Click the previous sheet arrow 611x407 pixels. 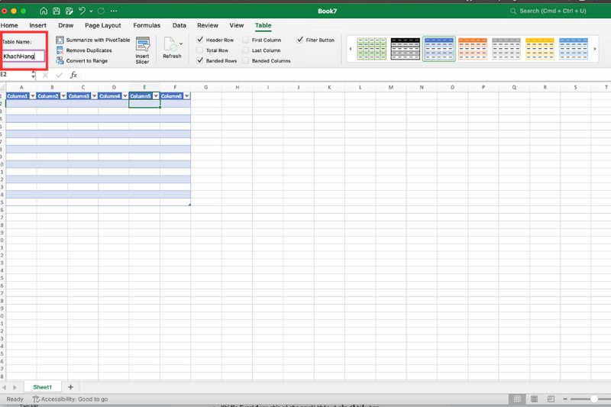(x=5, y=387)
